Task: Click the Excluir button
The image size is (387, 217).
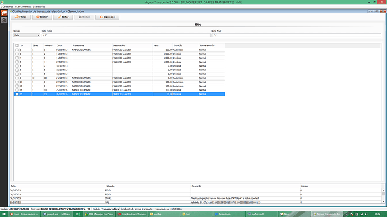Action: [x=84, y=17]
